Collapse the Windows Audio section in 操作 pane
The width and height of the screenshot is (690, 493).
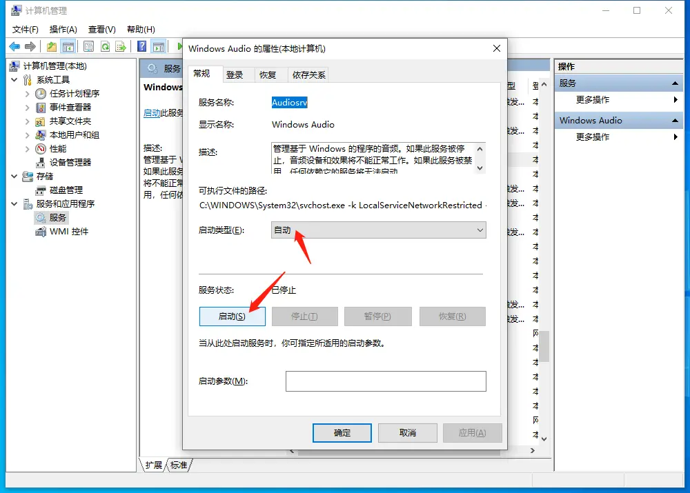pyautogui.click(x=675, y=121)
